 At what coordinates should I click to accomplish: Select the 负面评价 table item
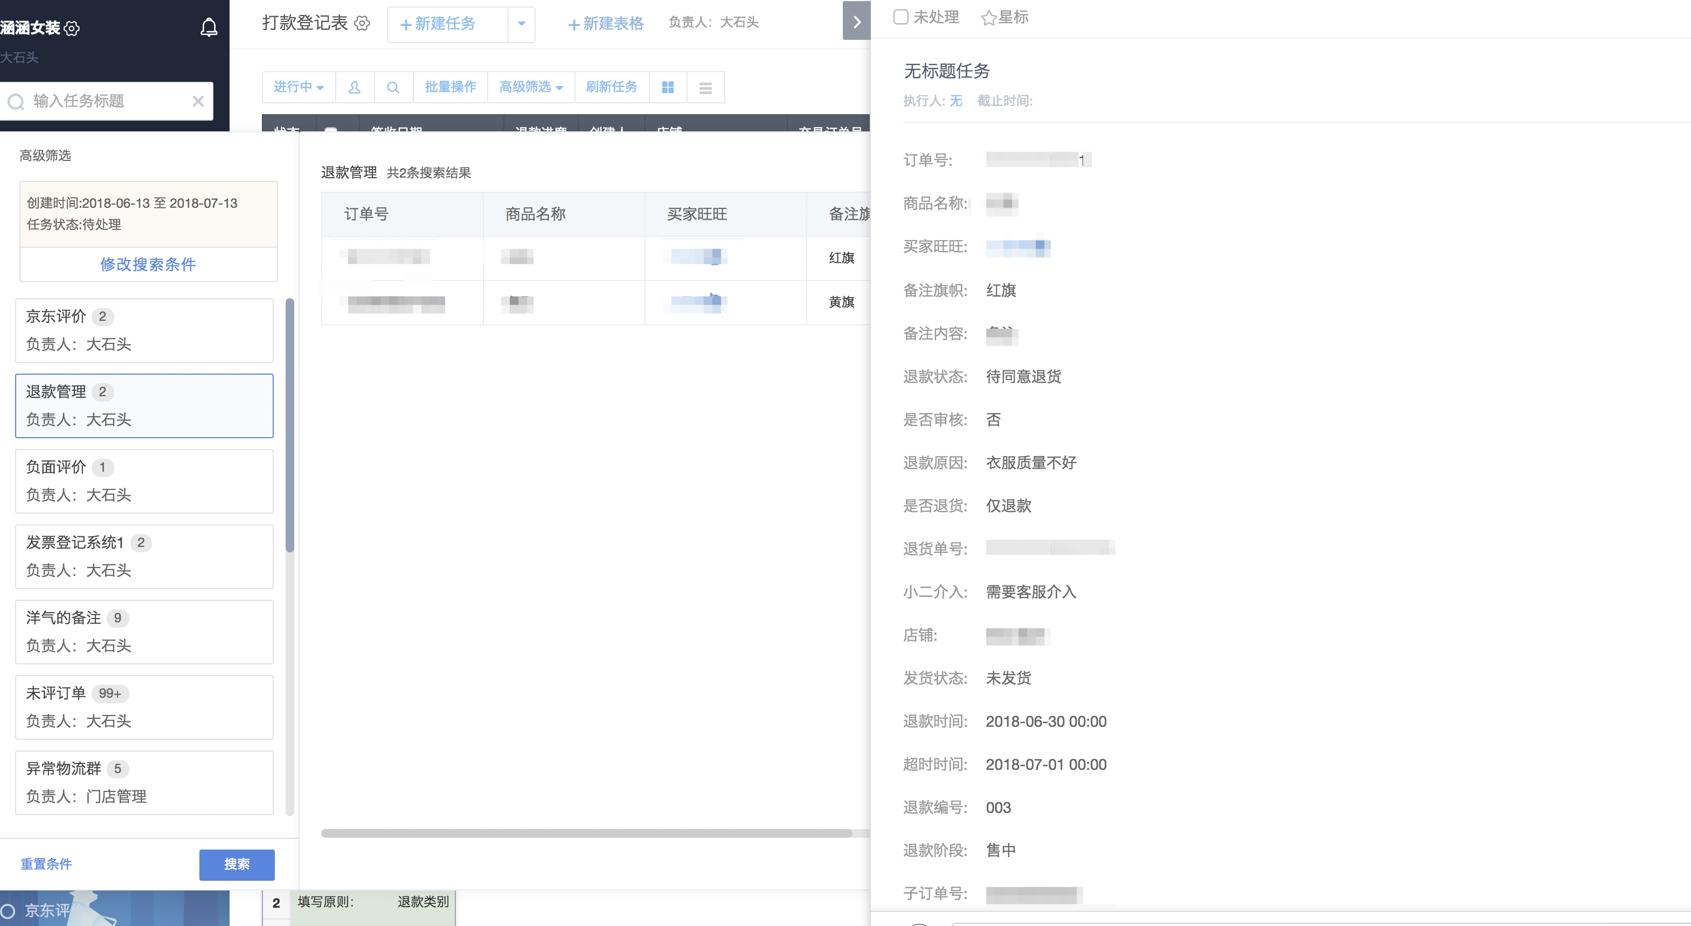click(x=144, y=481)
